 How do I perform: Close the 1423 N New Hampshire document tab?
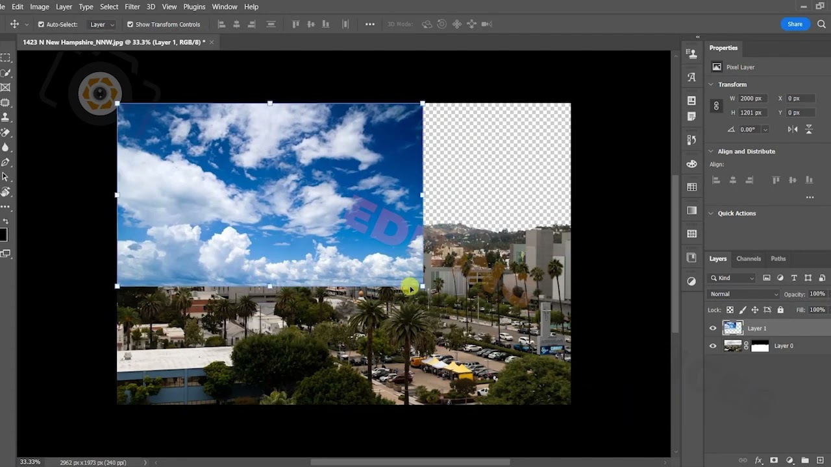[211, 42]
